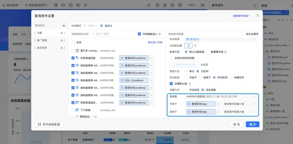Open the 开始于 登录时间(day) field dropdown
Screen dimensions: 293x144
pos(218,104)
